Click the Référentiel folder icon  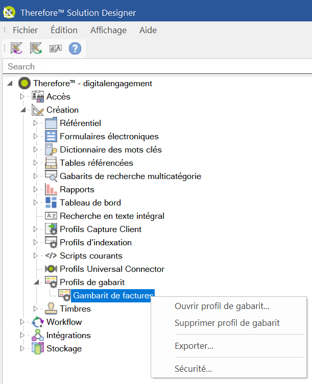(51, 123)
